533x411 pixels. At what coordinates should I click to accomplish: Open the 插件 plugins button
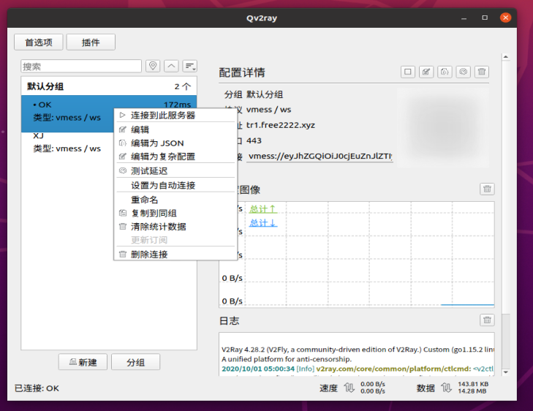91,42
